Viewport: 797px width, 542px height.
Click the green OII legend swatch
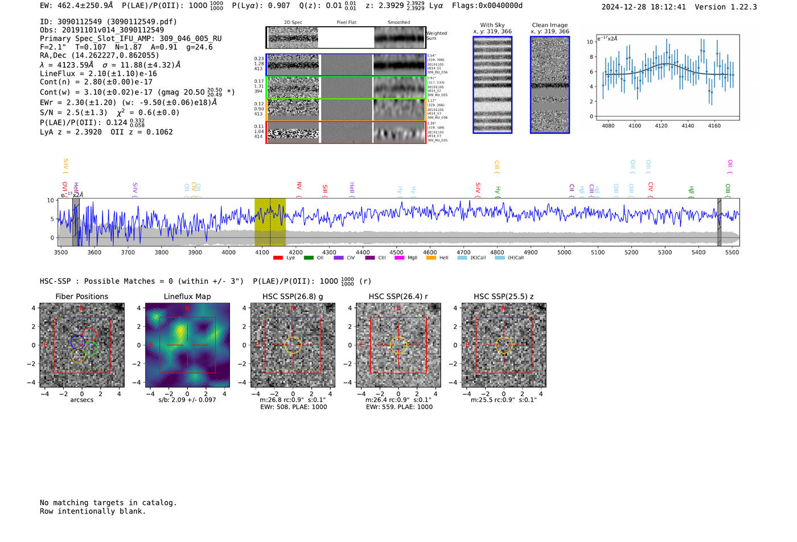[x=309, y=258]
